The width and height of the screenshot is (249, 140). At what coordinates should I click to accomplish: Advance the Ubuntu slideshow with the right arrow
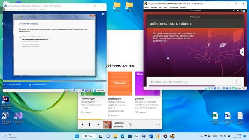(242, 52)
